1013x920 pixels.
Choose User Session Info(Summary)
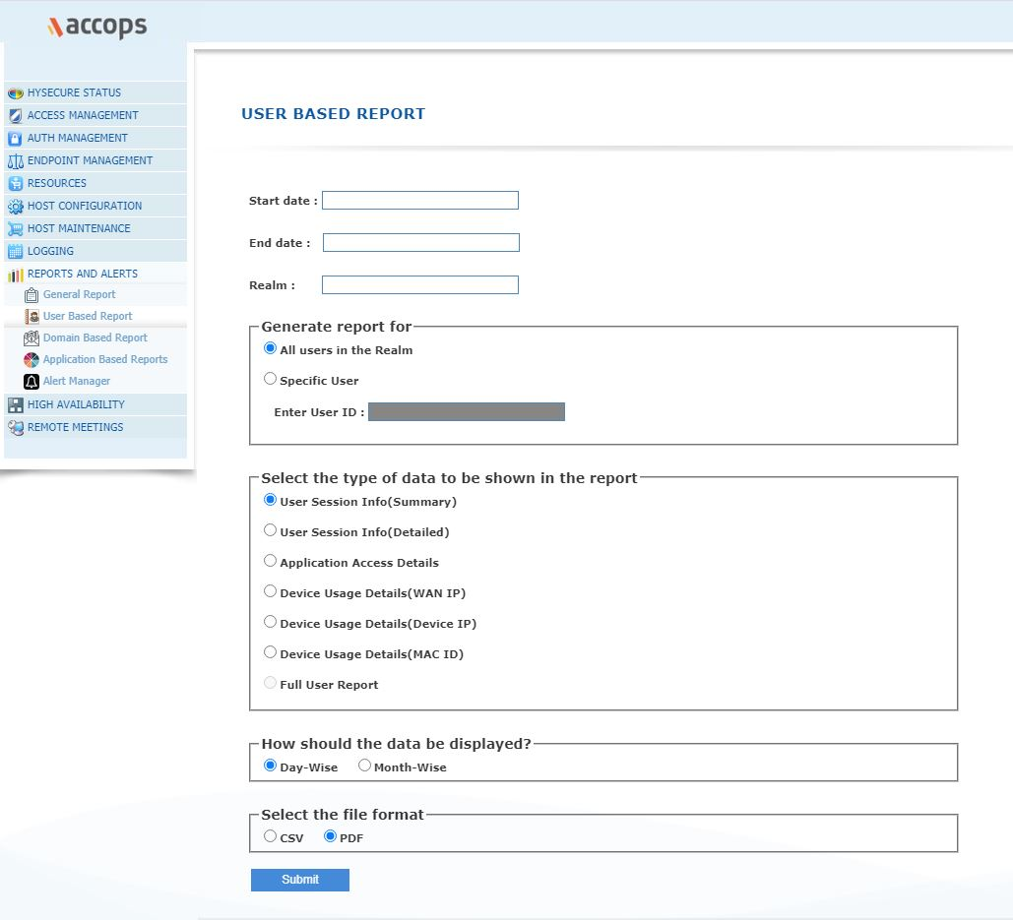pyautogui.click(x=270, y=500)
